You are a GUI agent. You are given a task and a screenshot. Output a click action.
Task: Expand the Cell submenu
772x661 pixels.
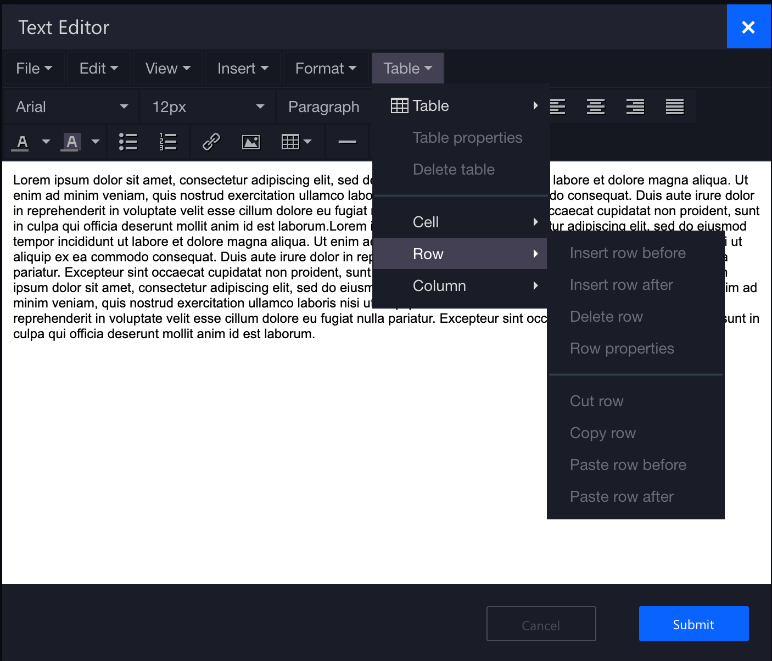(461, 222)
